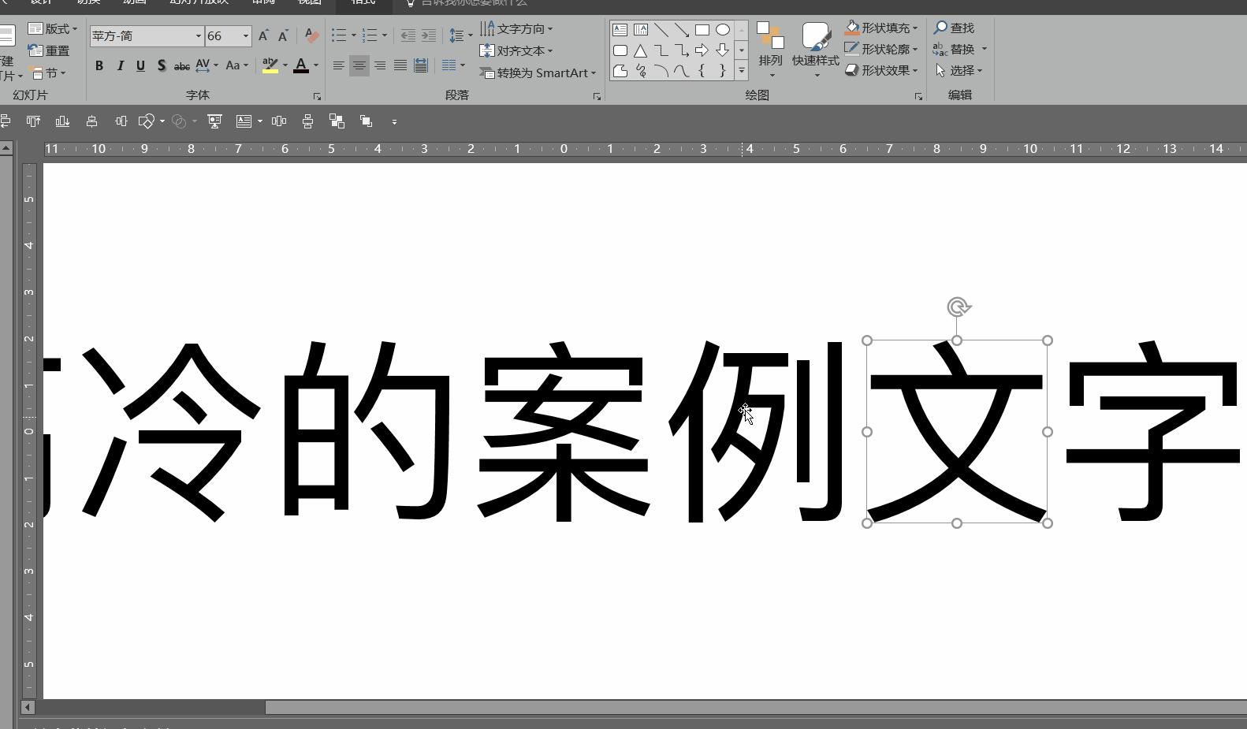Select the freeform scribble shape
The height and width of the screenshot is (729, 1247).
click(x=641, y=71)
